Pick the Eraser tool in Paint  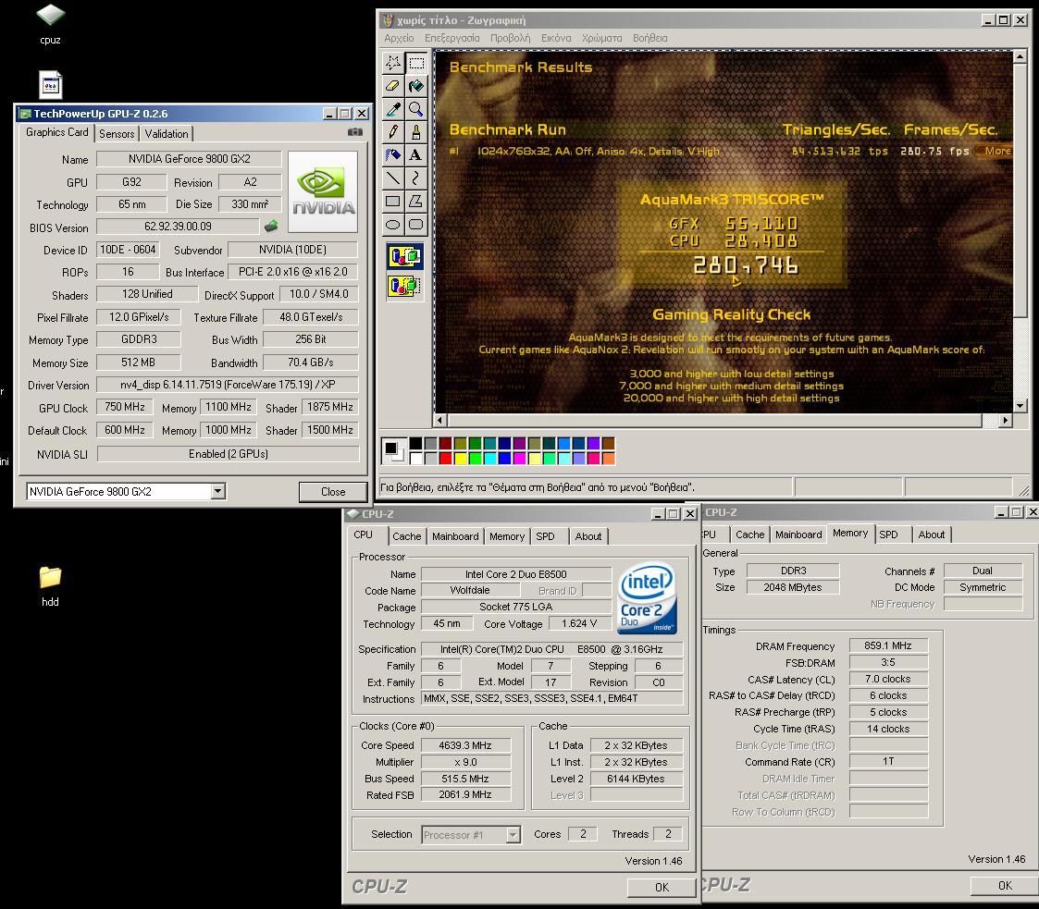(x=393, y=86)
